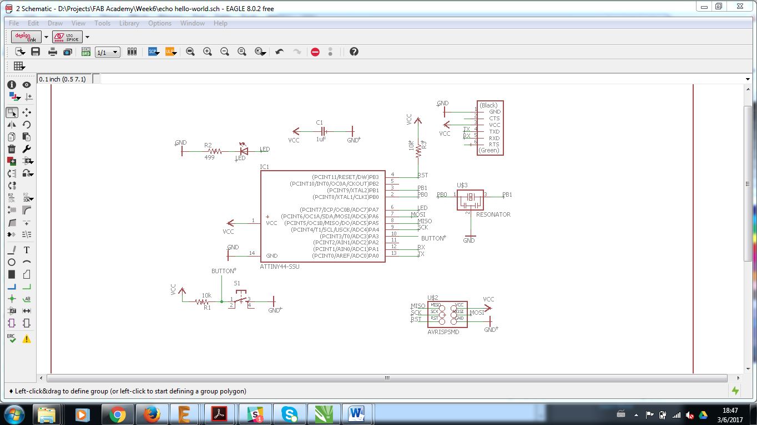Click the Zoom to fit icon

pyautogui.click(x=190, y=52)
